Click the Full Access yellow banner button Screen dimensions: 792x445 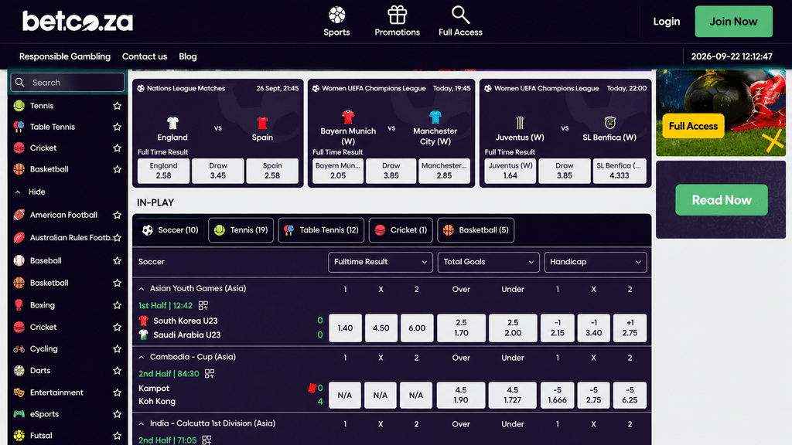[693, 126]
